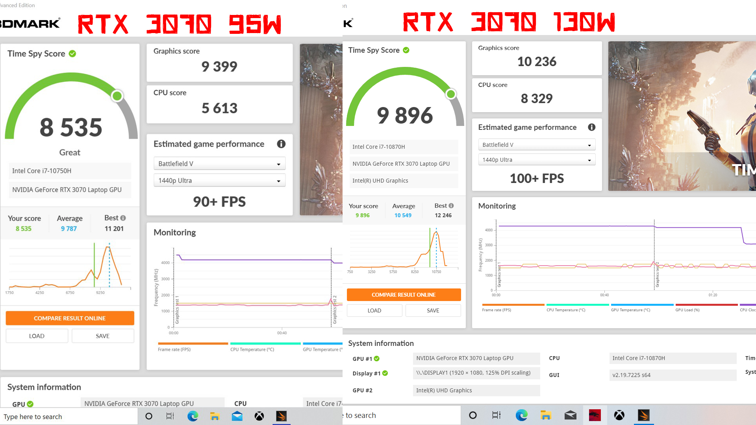The image size is (756, 425).
Task: Click Intel Core i7-10870H row under score gauge
Action: [404, 147]
